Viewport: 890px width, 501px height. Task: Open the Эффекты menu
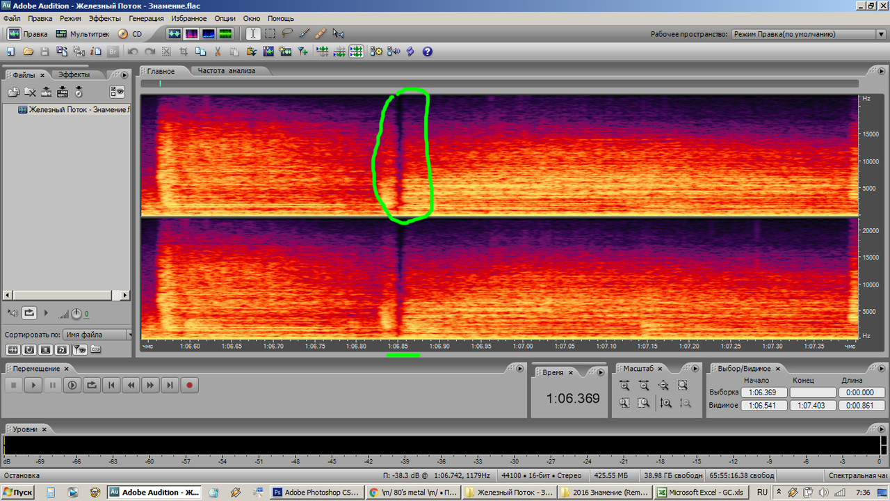[x=105, y=18]
